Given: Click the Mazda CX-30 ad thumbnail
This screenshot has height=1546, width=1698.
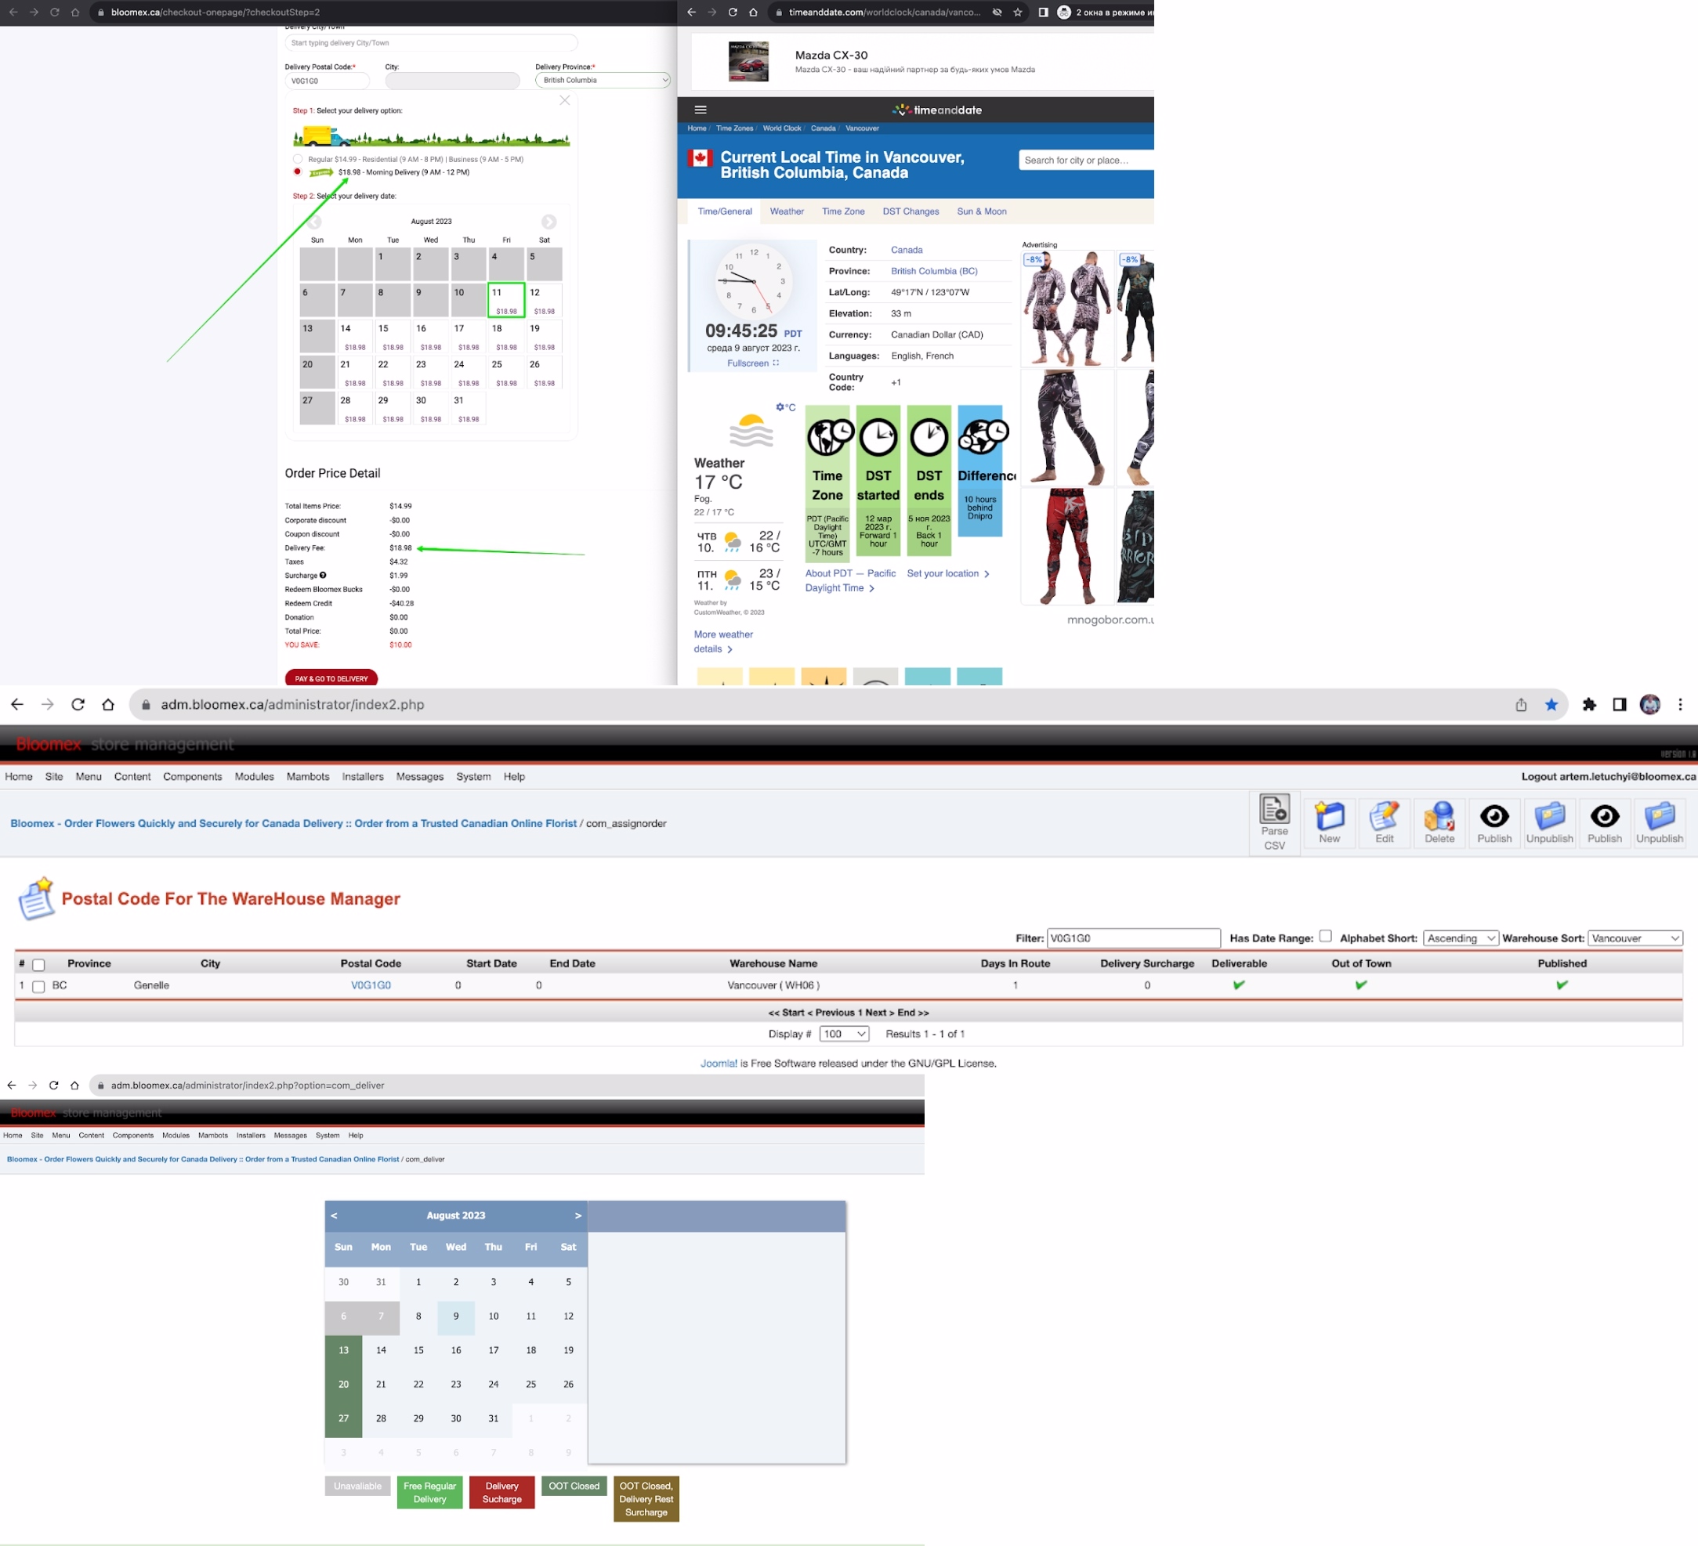Looking at the screenshot, I should point(748,61).
